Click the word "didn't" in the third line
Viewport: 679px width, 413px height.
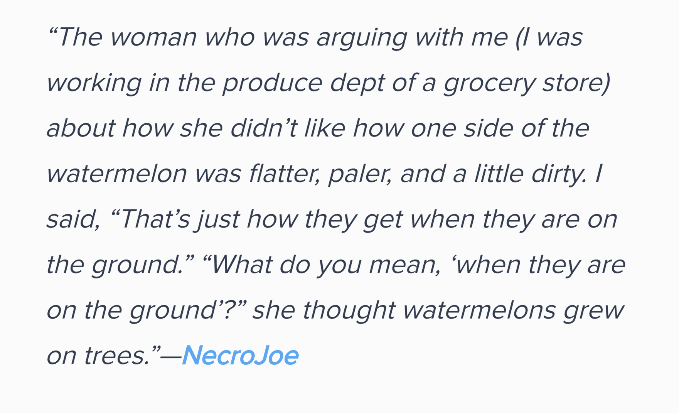(264, 128)
